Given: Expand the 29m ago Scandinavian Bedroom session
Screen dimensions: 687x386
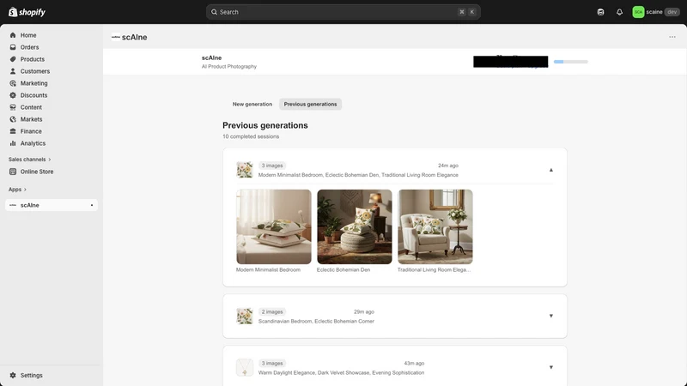Looking at the screenshot, I should [x=551, y=316].
